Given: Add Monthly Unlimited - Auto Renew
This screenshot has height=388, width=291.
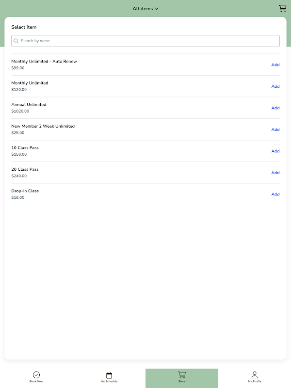Looking at the screenshot, I should (275, 65).
